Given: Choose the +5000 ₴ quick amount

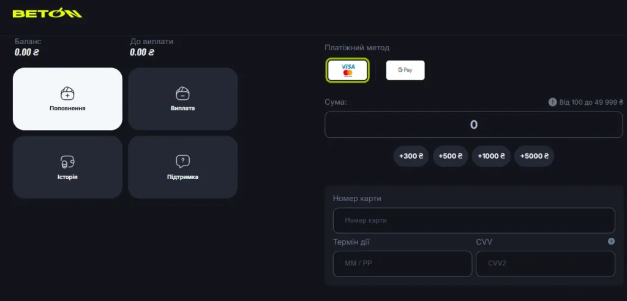Looking at the screenshot, I should (x=533, y=156).
